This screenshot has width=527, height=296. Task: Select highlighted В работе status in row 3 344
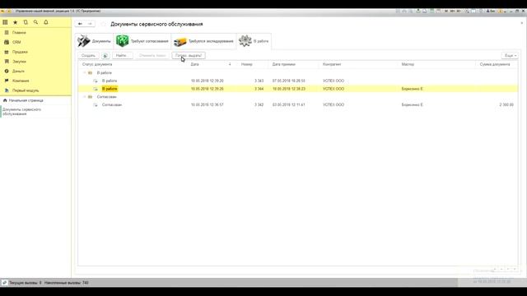click(110, 89)
